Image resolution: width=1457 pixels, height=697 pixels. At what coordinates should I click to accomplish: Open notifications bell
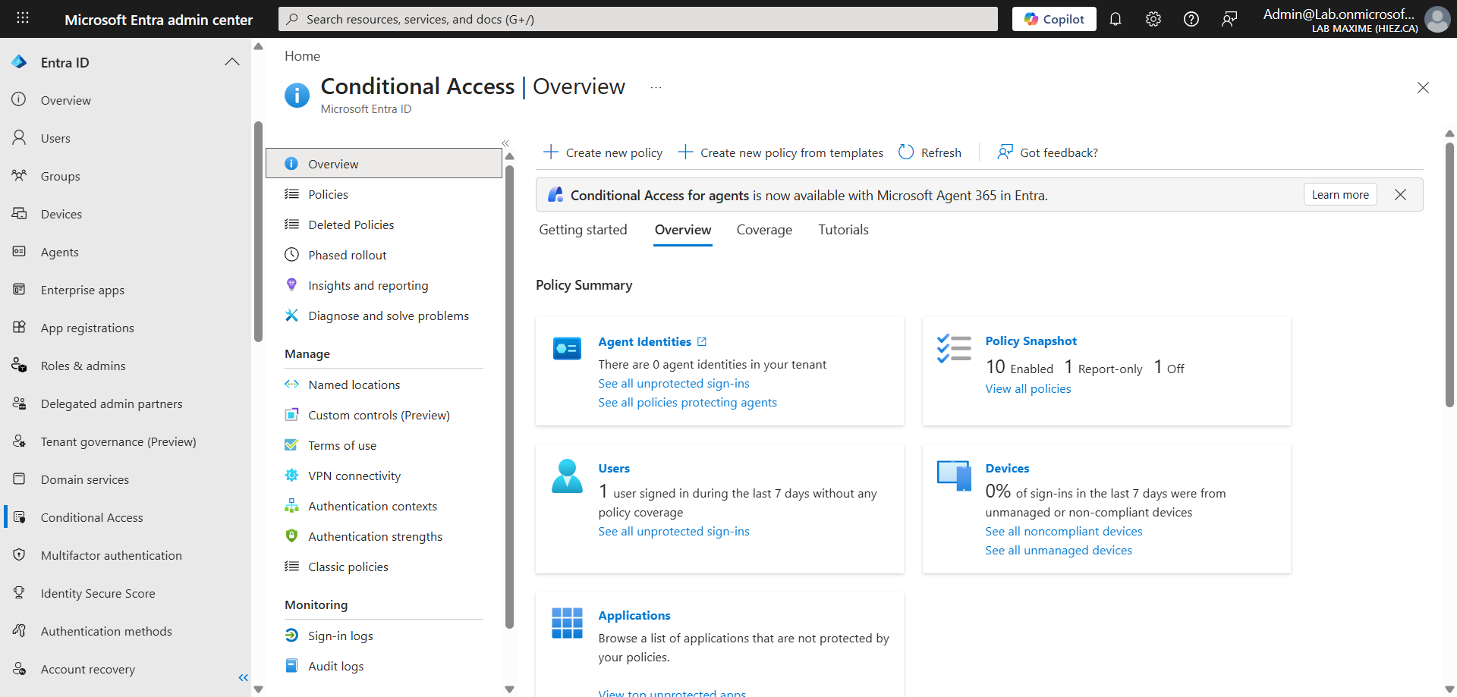pyautogui.click(x=1116, y=19)
